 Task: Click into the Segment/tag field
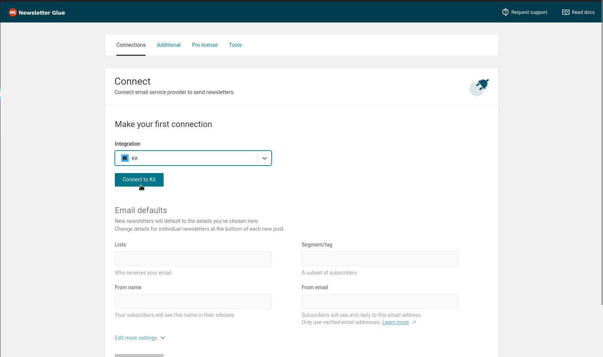[x=380, y=259]
